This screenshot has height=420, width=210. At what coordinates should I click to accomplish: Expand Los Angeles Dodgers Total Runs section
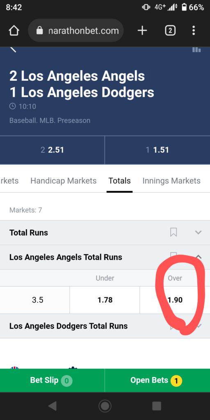(198, 326)
